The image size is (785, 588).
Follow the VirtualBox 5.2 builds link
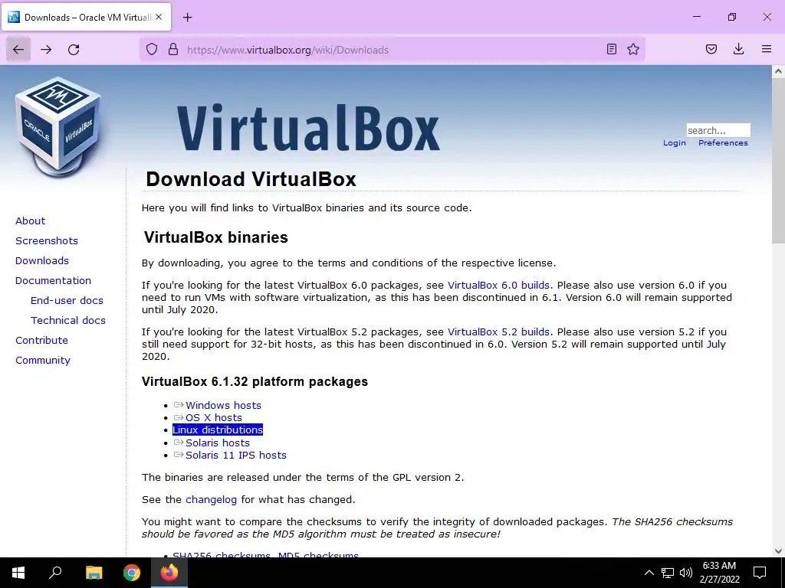click(x=498, y=332)
